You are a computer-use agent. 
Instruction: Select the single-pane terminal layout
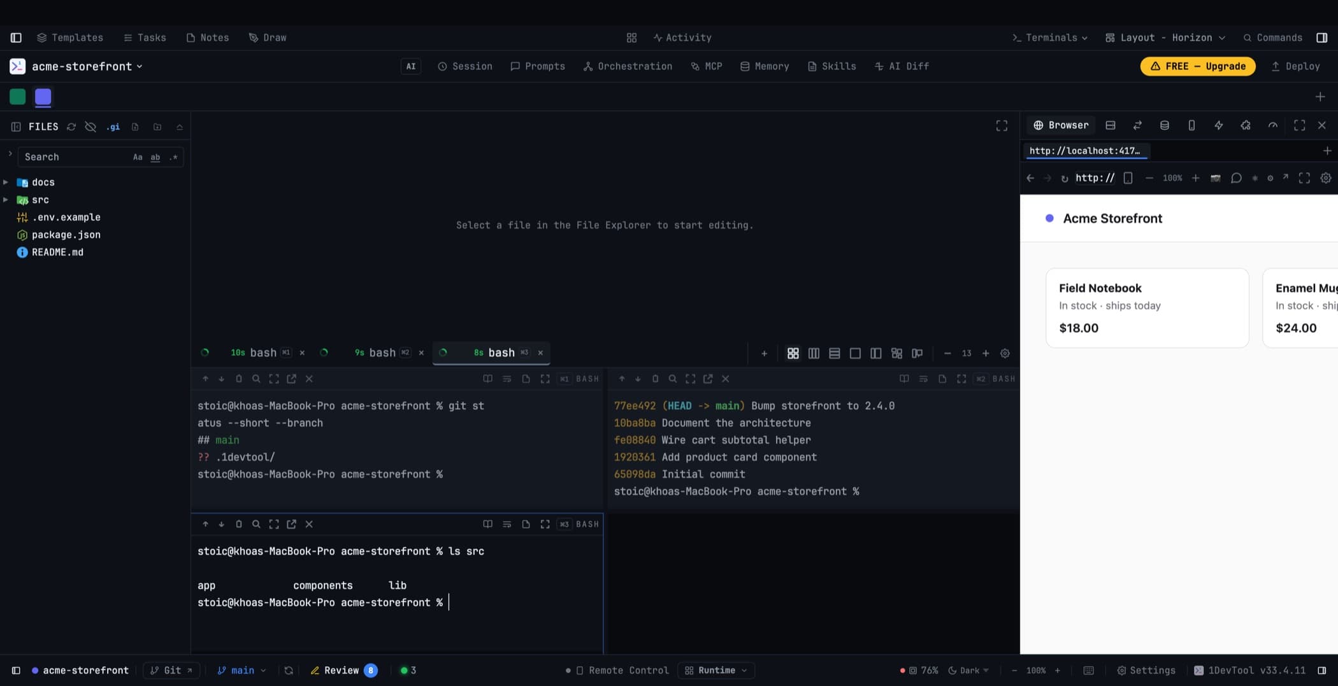(855, 353)
